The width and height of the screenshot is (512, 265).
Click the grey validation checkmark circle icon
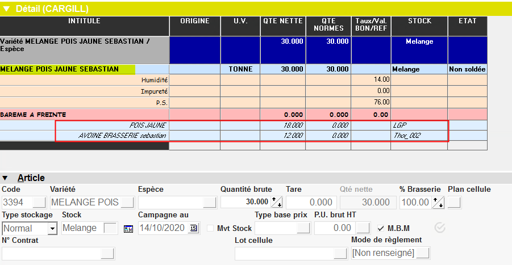click(440, 228)
